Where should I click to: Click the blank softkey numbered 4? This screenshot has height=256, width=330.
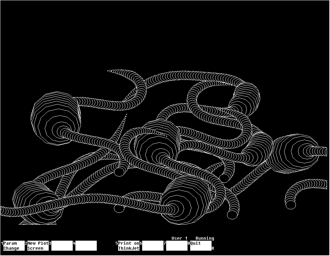(x=86, y=246)
